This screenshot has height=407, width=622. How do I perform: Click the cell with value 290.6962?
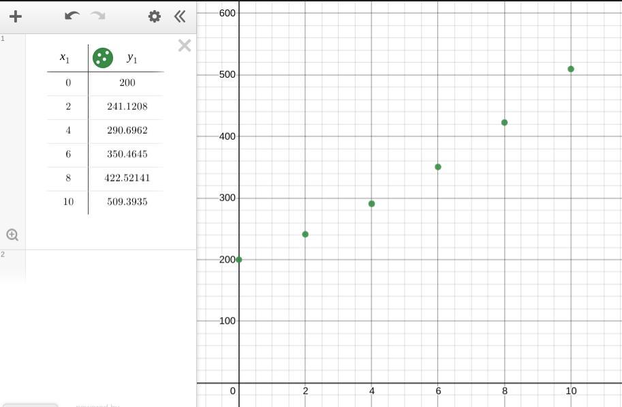[127, 130]
